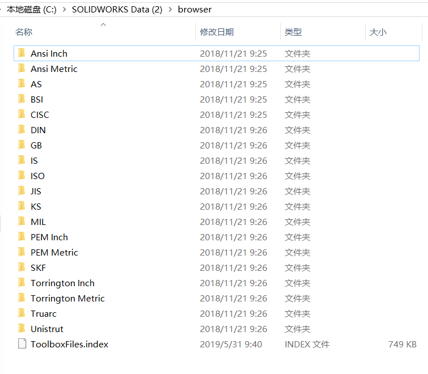428x374 pixels.
Task: Click the 文件夹 type of GB row
Action: [298, 145]
